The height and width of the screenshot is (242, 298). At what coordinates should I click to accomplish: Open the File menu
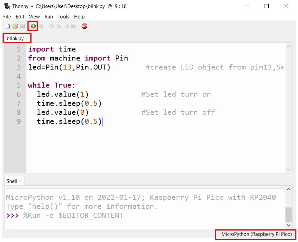tap(7, 17)
